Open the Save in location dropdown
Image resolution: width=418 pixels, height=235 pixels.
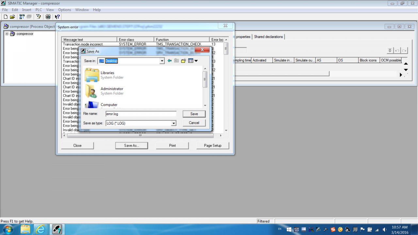coord(162,61)
